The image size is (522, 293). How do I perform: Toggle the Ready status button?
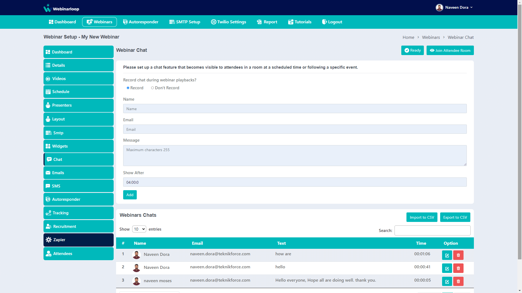[x=412, y=50]
